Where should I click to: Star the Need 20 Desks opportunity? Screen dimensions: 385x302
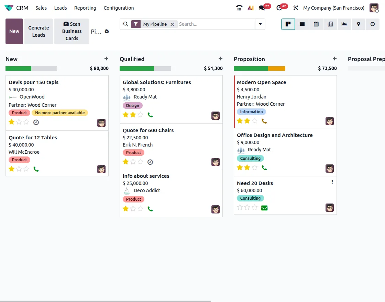tap(240, 207)
